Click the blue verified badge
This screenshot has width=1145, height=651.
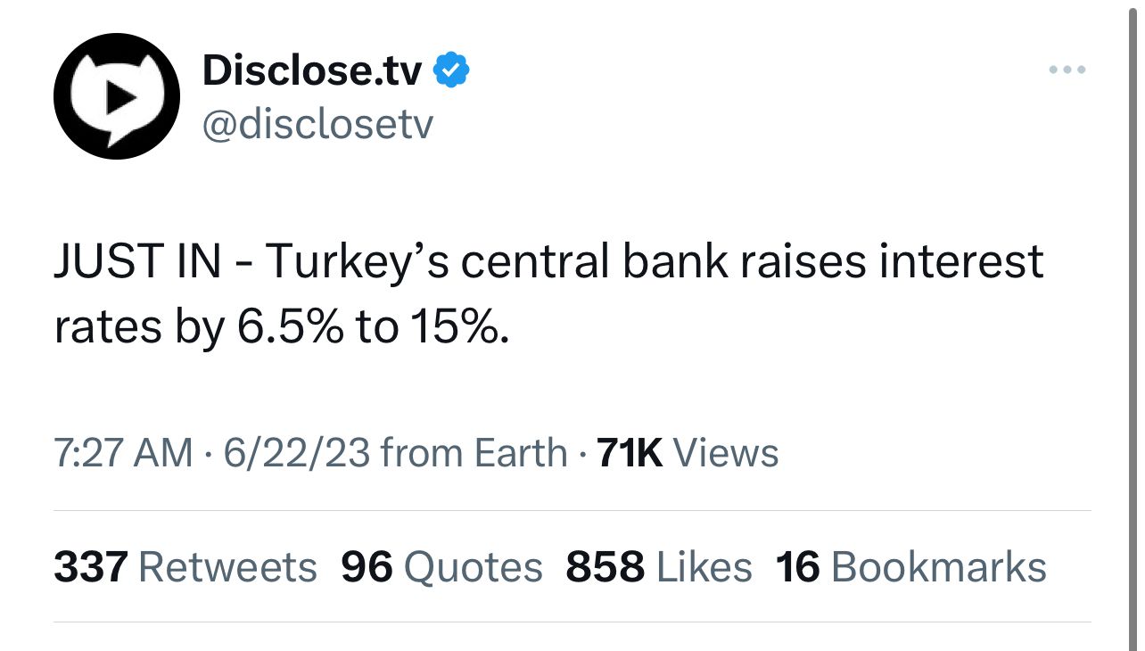coord(451,70)
